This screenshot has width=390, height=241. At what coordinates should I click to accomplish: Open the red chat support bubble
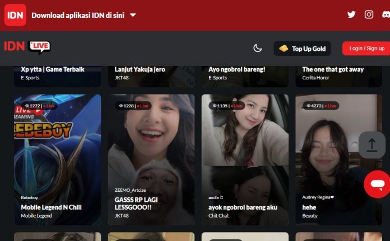(377, 184)
